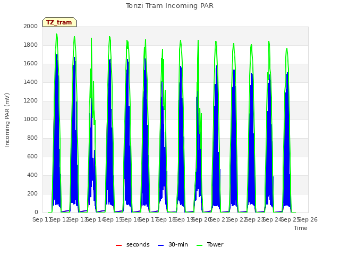Click the 2000 y-axis tick label

[x=31, y=26]
